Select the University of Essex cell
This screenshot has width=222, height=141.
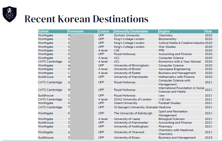pyautogui.click(x=136, y=138)
